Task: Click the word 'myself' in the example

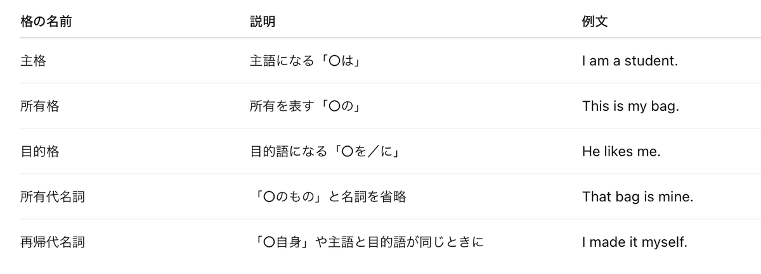Action: 668,242
